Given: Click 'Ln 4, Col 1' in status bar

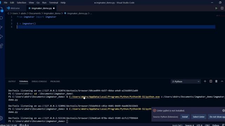Looking at the screenshot, I should point(177,125).
